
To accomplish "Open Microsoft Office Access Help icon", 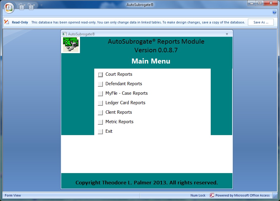I will click(274, 12).
